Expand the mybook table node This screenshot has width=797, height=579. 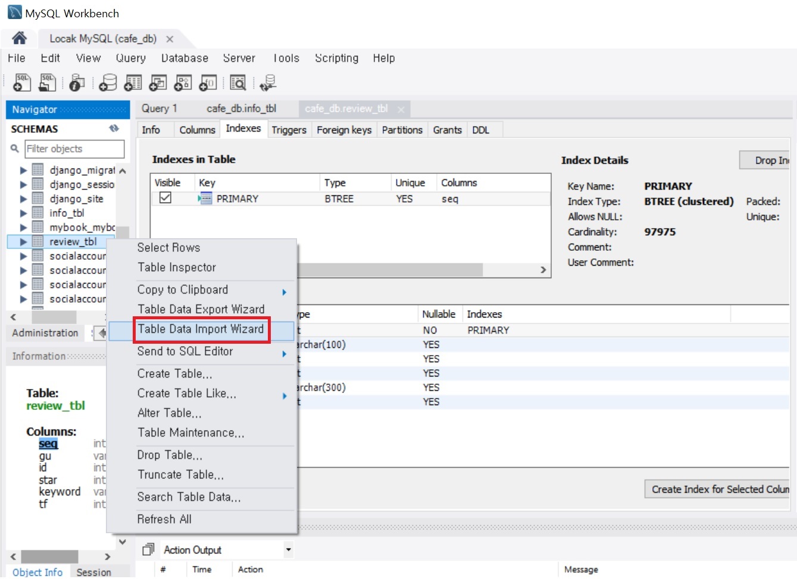(x=23, y=228)
